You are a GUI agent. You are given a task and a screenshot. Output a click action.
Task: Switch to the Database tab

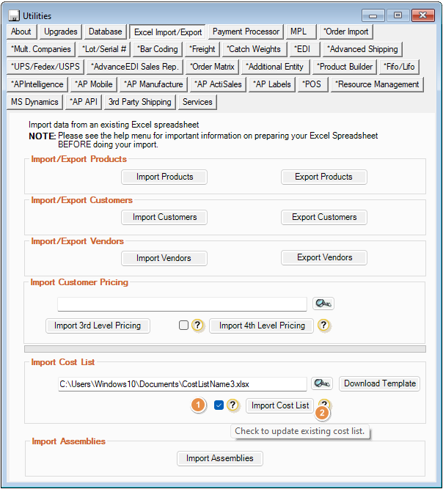[106, 32]
